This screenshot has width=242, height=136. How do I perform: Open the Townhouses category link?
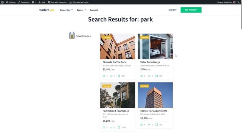pos(83,36)
